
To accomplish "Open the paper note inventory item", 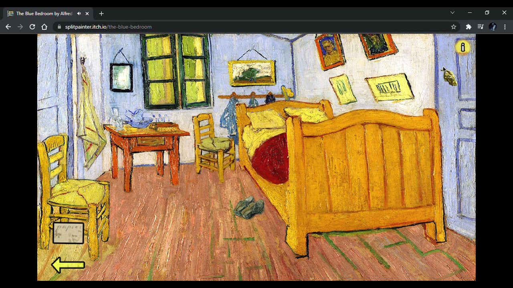I will pos(68,233).
